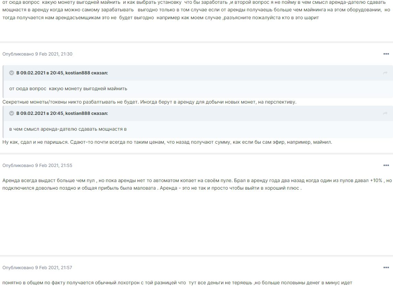The height and width of the screenshot is (287, 393).
Task: Click post text 'Аренда всегда выдаст больше'
Action: 197,184
